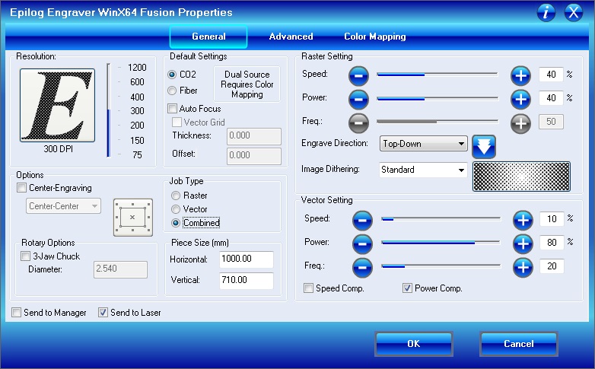Viewport: 595px width, 369px height.
Task: Switch to the Advanced tab
Action: point(291,37)
